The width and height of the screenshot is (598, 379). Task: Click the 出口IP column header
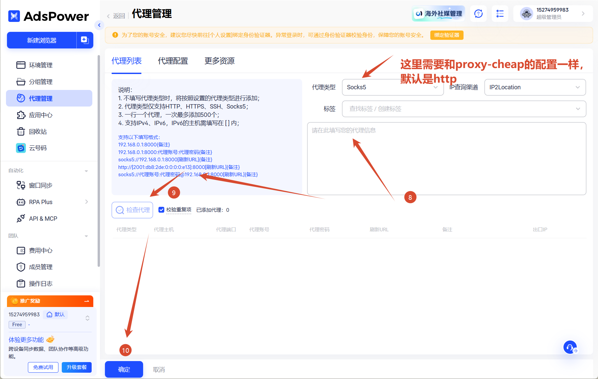[x=540, y=229]
